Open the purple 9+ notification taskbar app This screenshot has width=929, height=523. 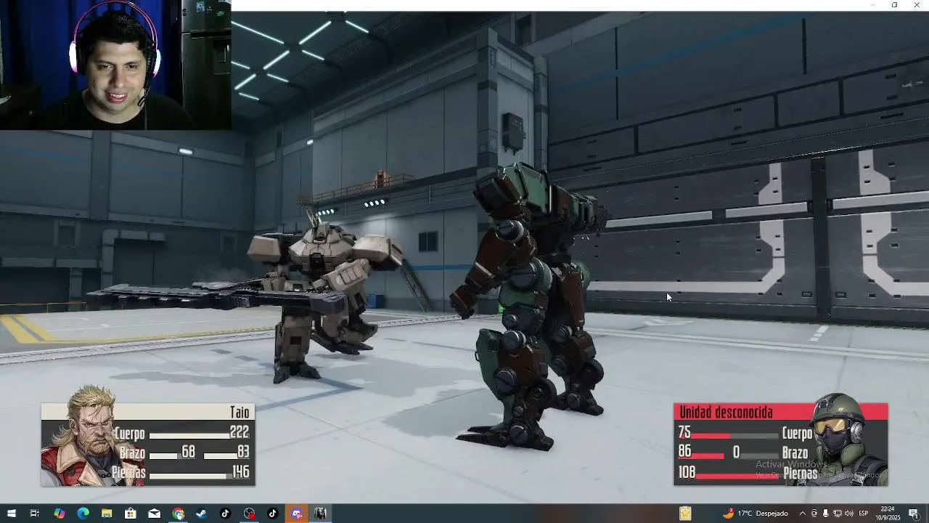click(x=296, y=514)
